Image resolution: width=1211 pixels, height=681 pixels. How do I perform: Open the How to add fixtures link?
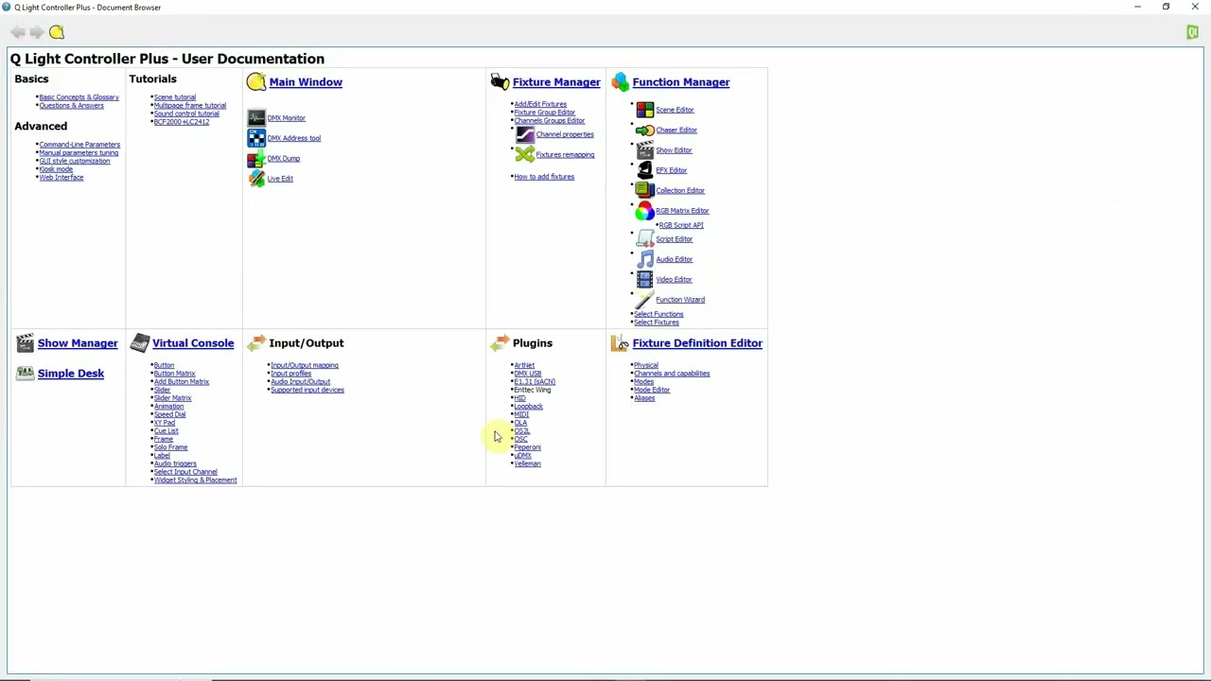pyautogui.click(x=544, y=177)
